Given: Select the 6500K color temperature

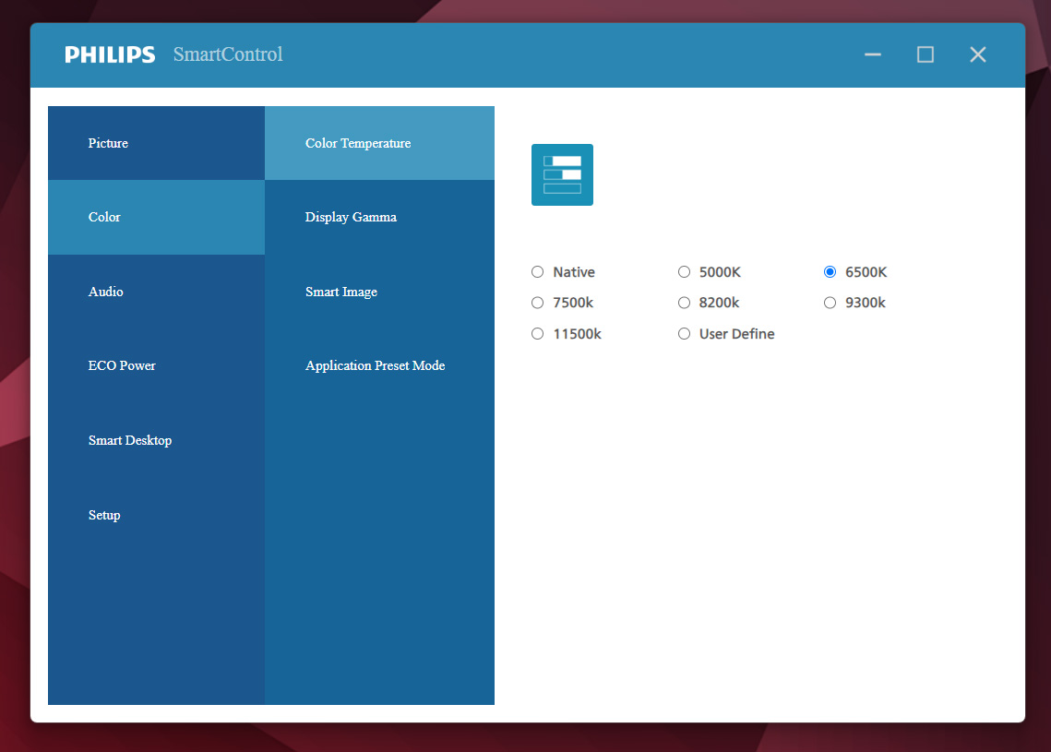Looking at the screenshot, I should [x=830, y=272].
